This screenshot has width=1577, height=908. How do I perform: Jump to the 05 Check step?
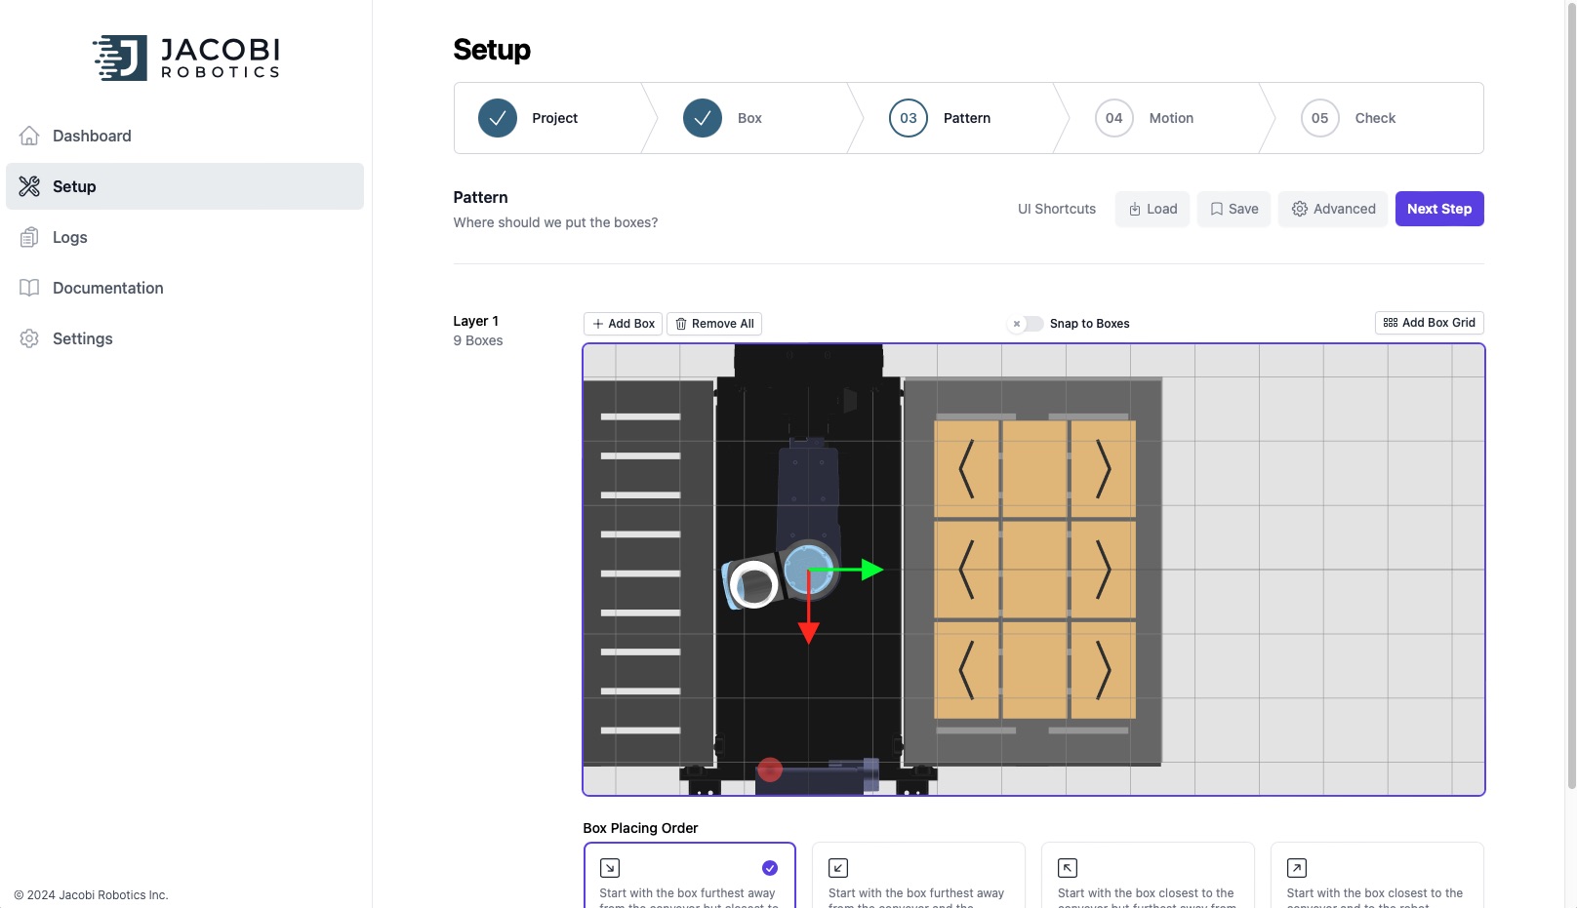click(1376, 118)
